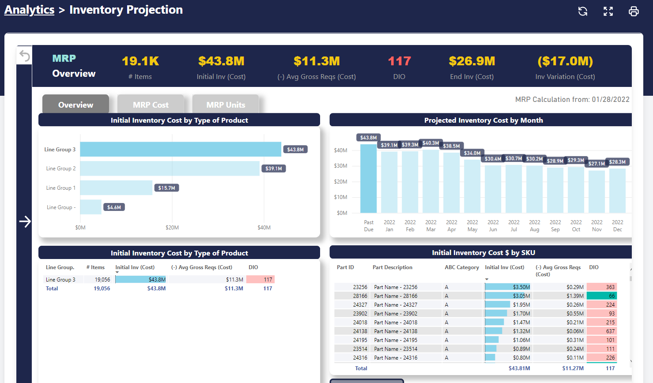
Task: Switch to the MRP Cost tab
Action: tap(151, 105)
